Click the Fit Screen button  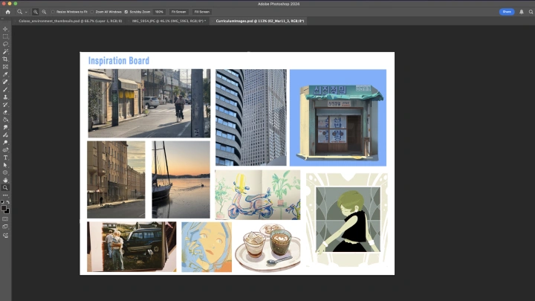[x=179, y=12]
